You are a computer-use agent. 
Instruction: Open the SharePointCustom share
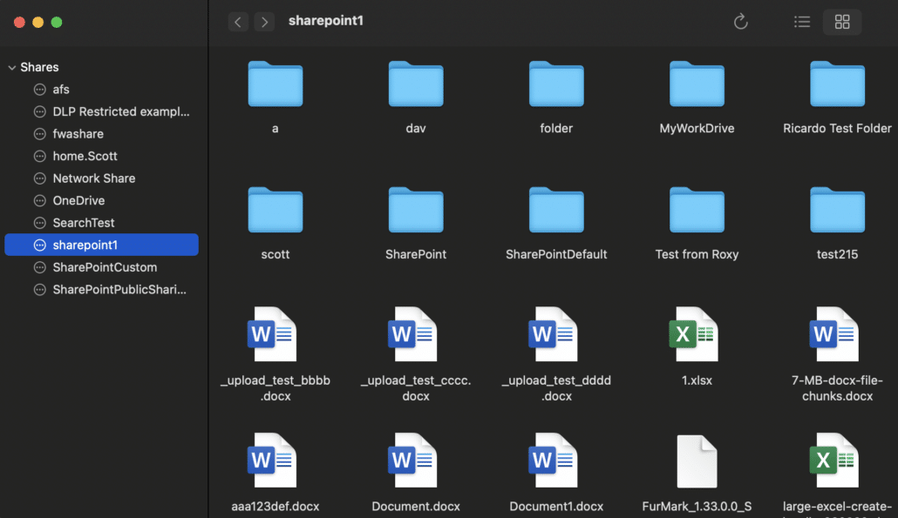coord(105,267)
